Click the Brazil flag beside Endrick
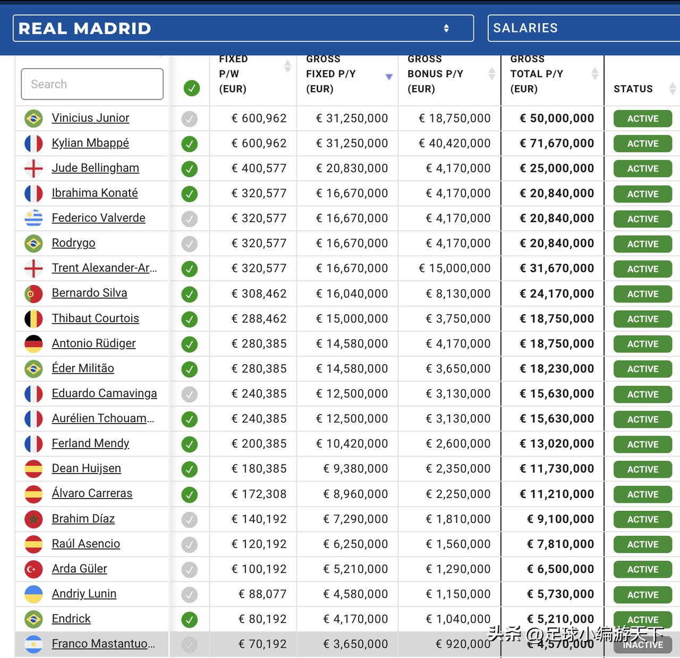 [x=33, y=619]
